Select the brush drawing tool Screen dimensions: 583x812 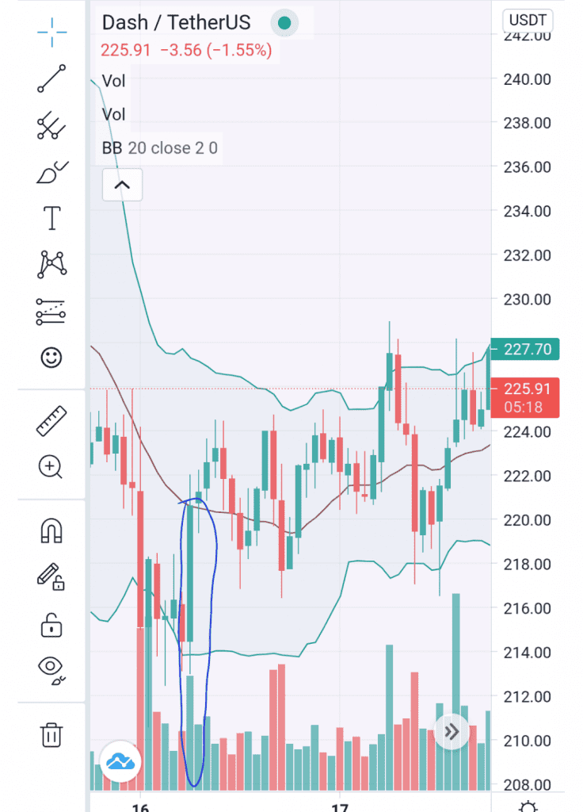click(x=51, y=172)
